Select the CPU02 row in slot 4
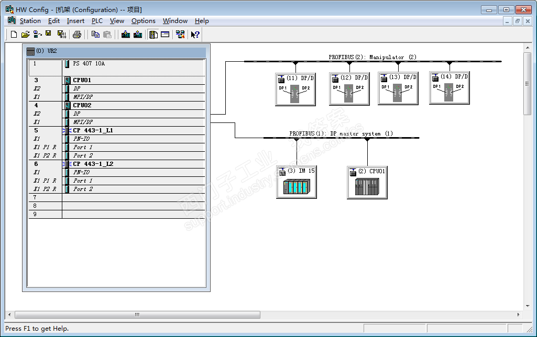 point(117,105)
